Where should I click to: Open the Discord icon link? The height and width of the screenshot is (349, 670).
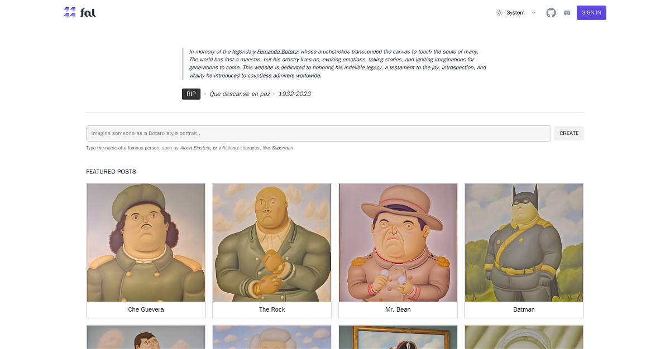[567, 12]
